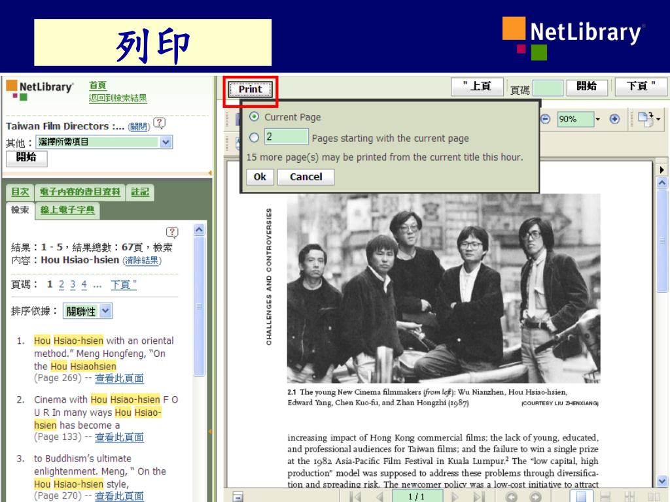Viewport: 670px width, 502px height.
Task: Go to results page 2
Action: point(62,285)
